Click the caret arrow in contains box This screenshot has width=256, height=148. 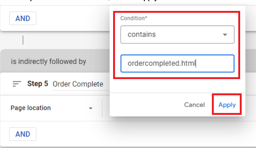[x=225, y=35]
